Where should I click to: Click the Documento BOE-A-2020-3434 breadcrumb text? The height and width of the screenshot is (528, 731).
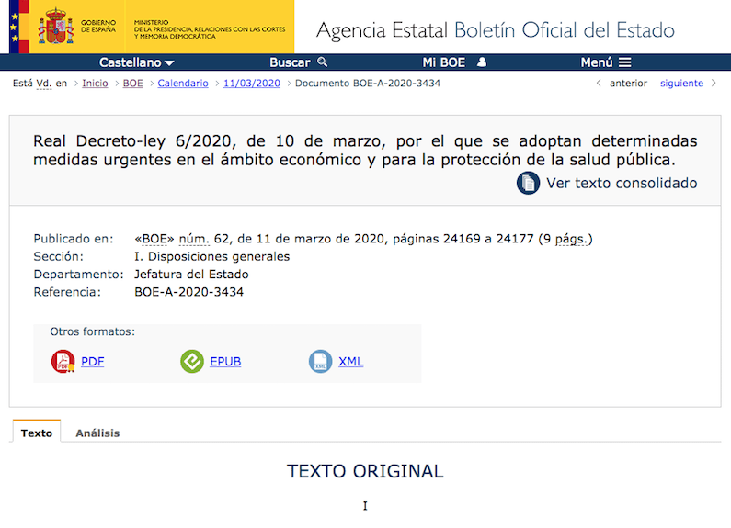pos(368,84)
